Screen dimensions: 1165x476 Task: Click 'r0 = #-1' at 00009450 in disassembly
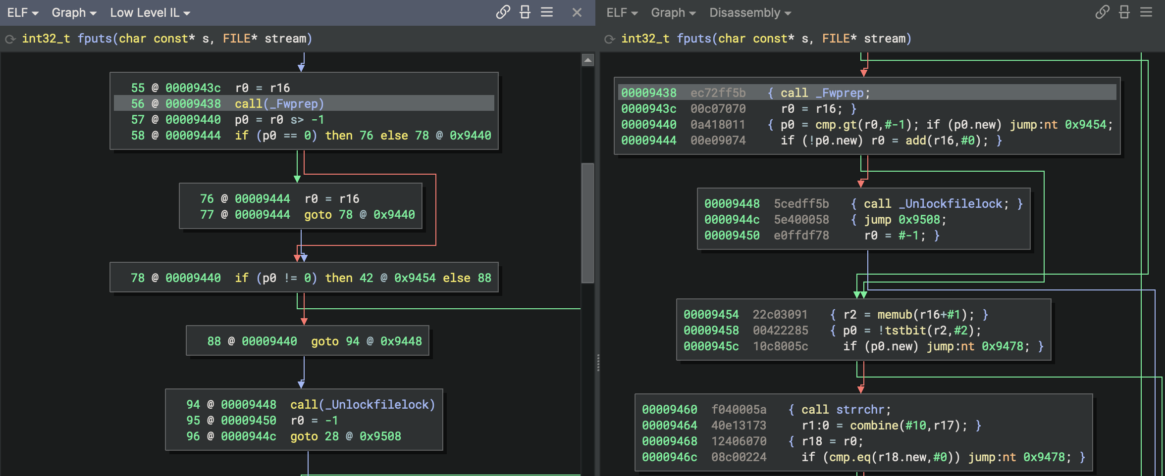coord(895,236)
